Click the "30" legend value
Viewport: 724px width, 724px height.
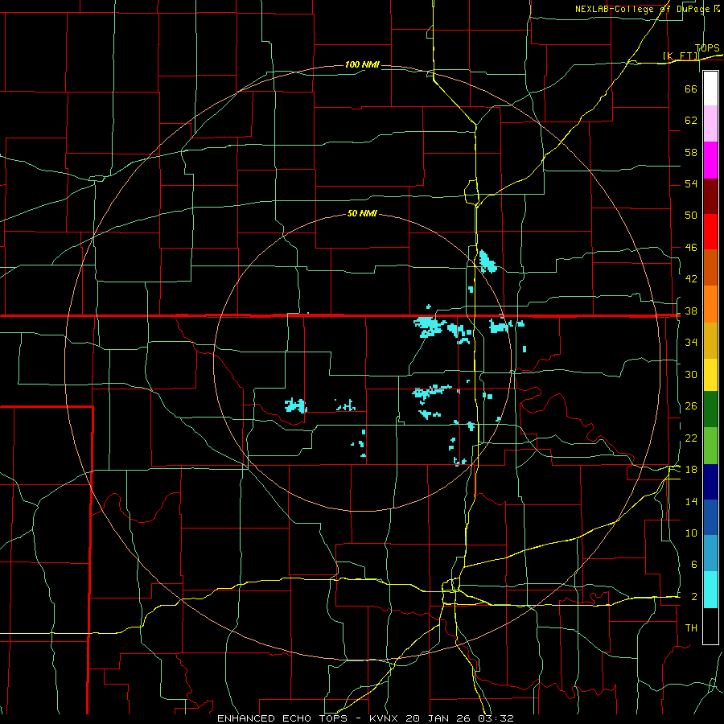point(691,374)
